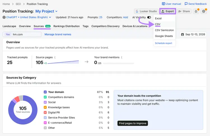Screen dimensions: 210x136
Task: Toggle the E-commerce/Retail checkbox
Action: (45, 123)
